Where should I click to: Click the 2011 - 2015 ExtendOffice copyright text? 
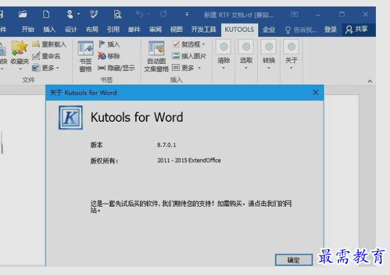tap(189, 160)
